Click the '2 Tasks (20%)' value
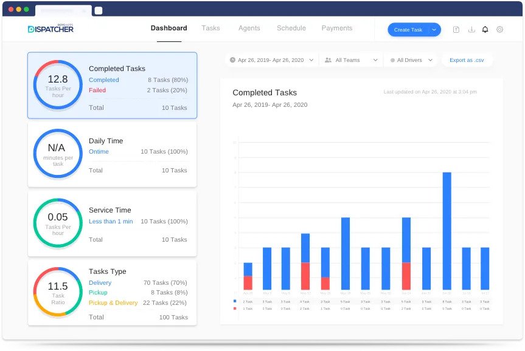Screen dimensions: 525x351 [x=167, y=90]
